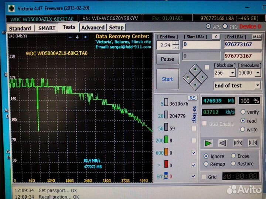Select the API access mode radio
The image size is (266, 199).
(208, 26)
